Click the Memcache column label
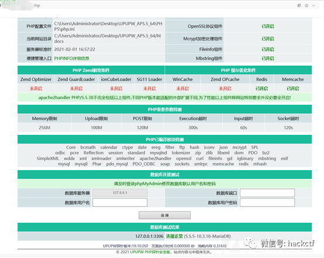324x258 pixels. (293, 79)
